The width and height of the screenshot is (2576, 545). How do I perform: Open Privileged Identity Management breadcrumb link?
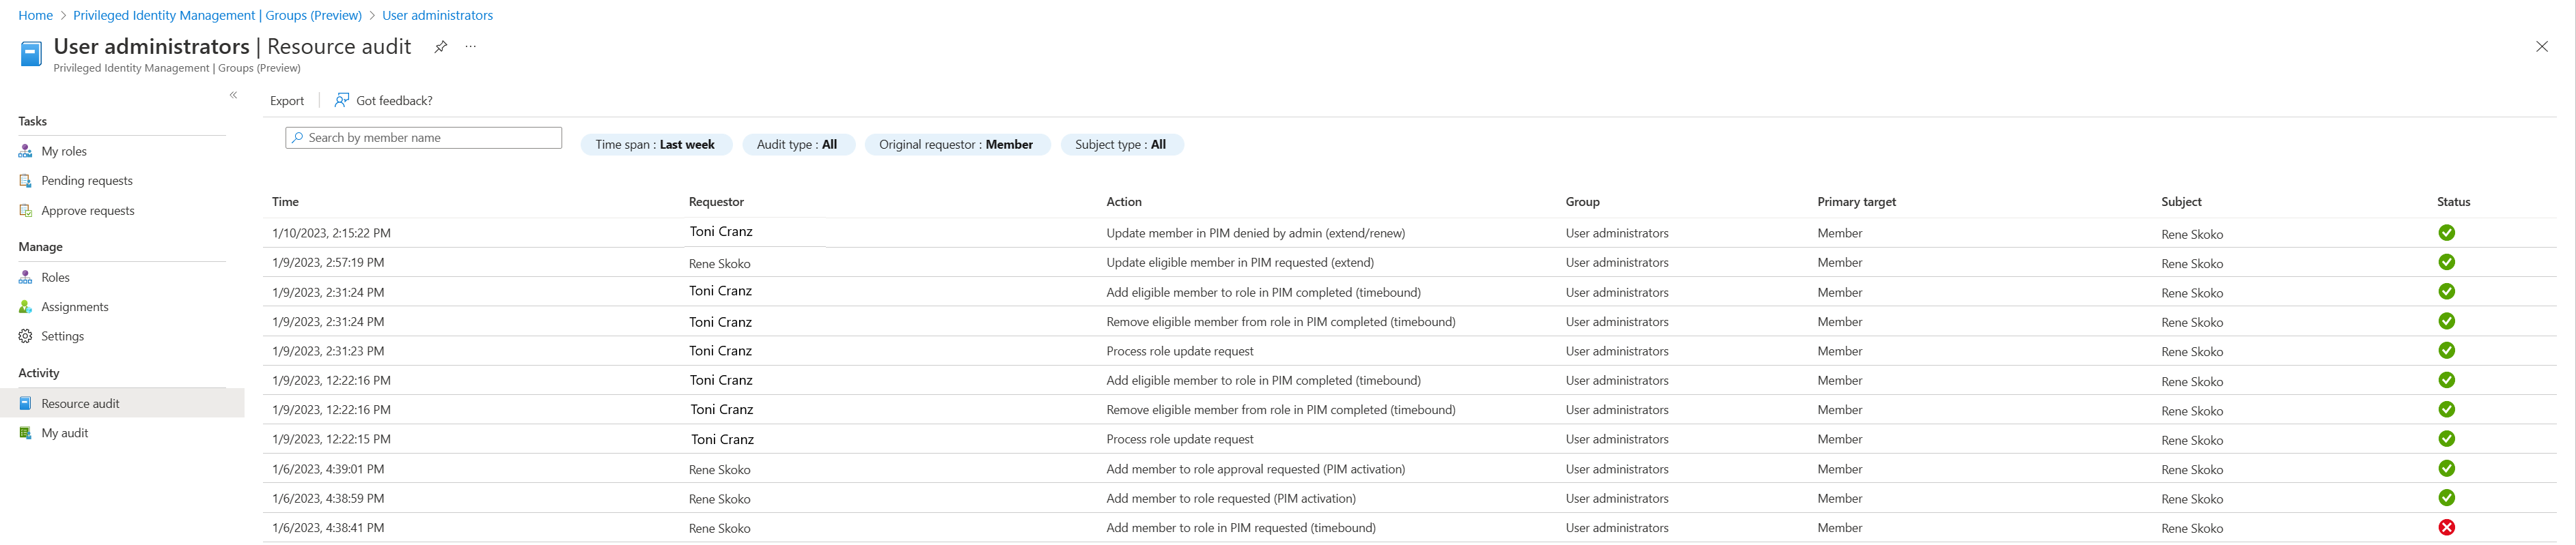coord(217,15)
